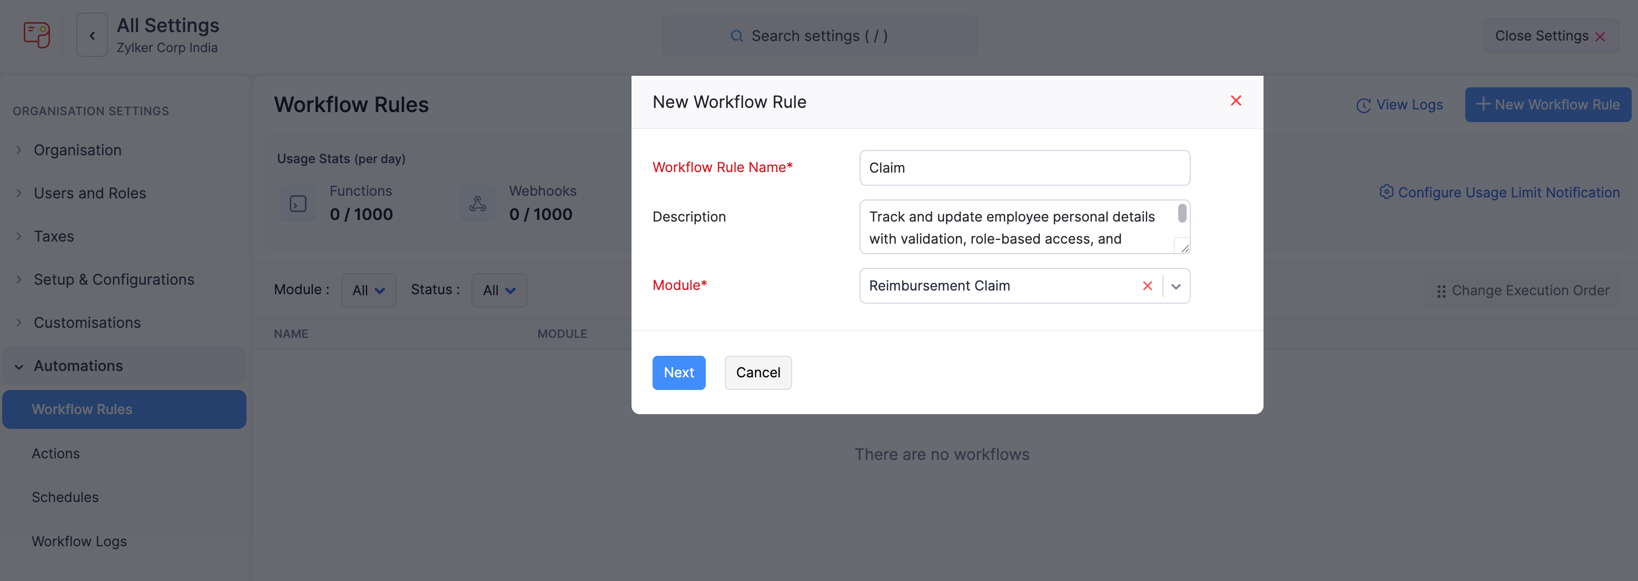Close the New Workflow Rule dialog
Image resolution: width=1638 pixels, height=581 pixels.
pos(1236,101)
